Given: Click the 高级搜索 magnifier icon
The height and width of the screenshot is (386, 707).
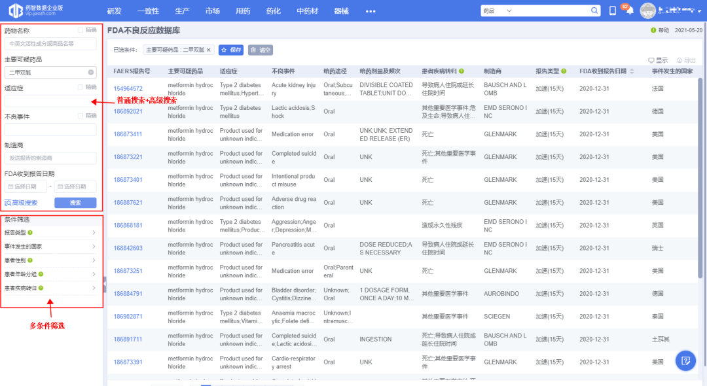Looking at the screenshot, I should 8,203.
